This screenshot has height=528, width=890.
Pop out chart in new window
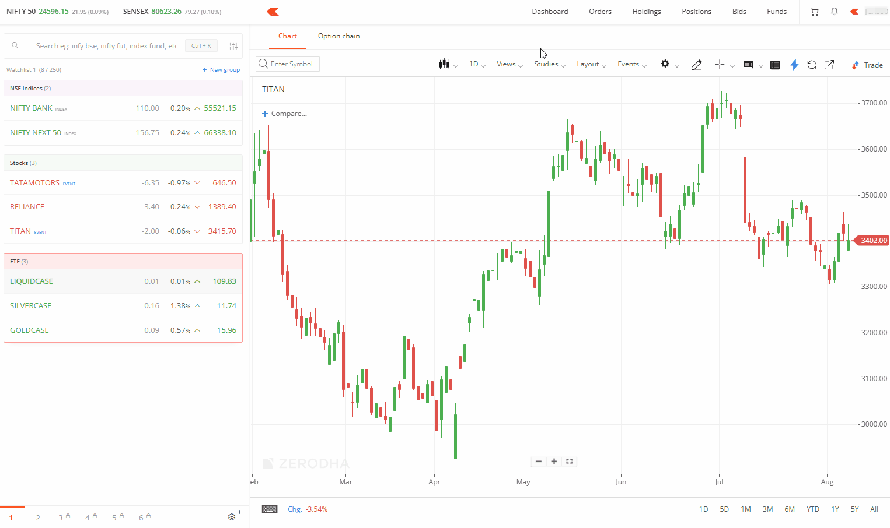829,65
